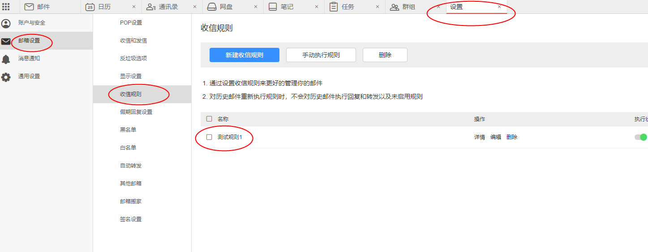Click the calendar tab icon

tap(90, 7)
